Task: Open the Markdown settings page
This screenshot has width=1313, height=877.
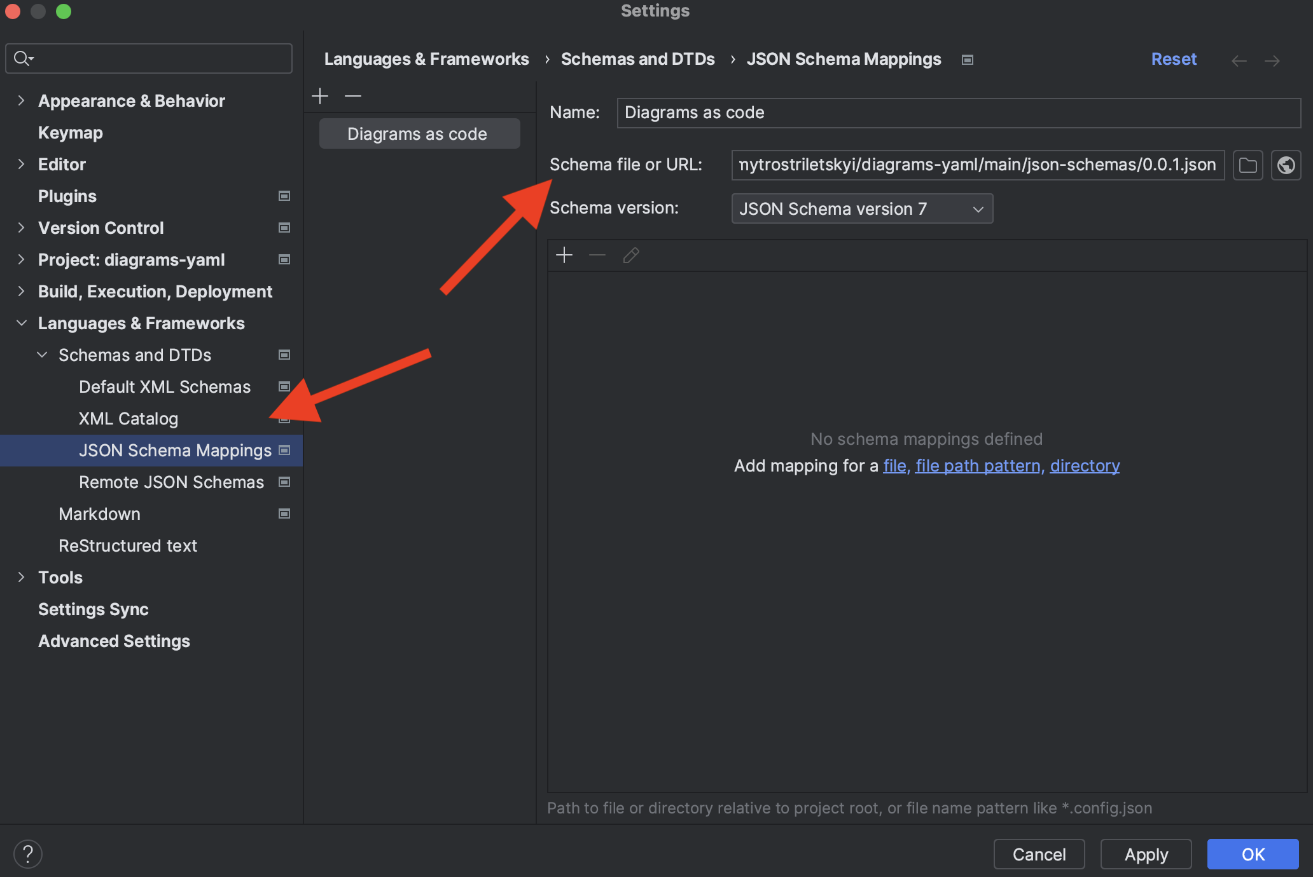Action: 99,514
